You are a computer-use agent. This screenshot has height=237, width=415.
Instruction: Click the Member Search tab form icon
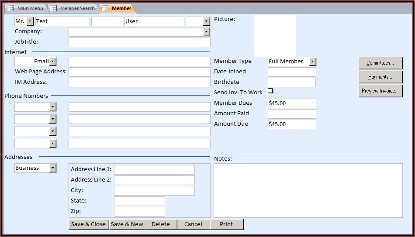click(x=53, y=8)
